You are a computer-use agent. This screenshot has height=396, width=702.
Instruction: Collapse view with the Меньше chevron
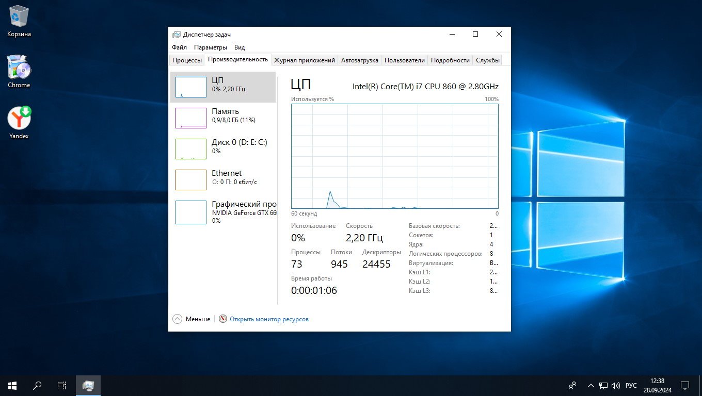pyautogui.click(x=177, y=319)
